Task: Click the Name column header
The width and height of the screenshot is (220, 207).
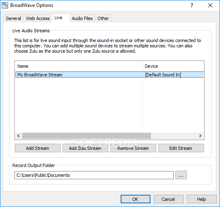Action: [x=79, y=66]
